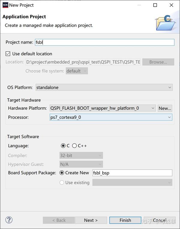Click New... hardware platform button
180x229 pixels.
tap(165, 108)
